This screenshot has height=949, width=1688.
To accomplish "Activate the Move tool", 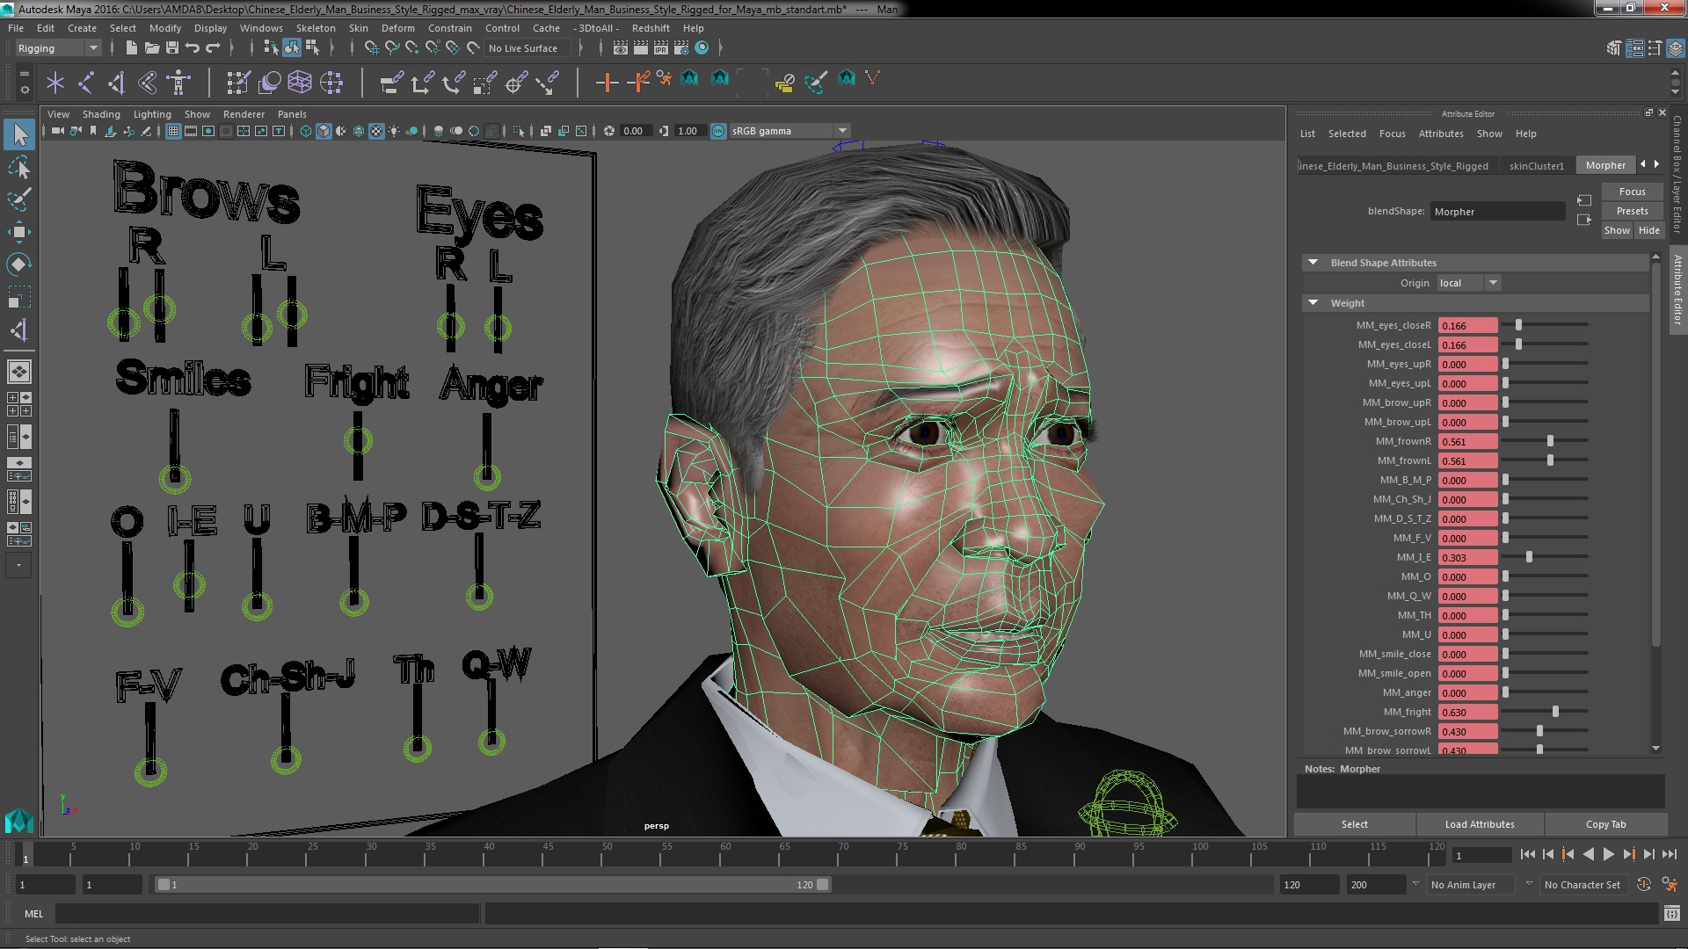I will coord(19,232).
